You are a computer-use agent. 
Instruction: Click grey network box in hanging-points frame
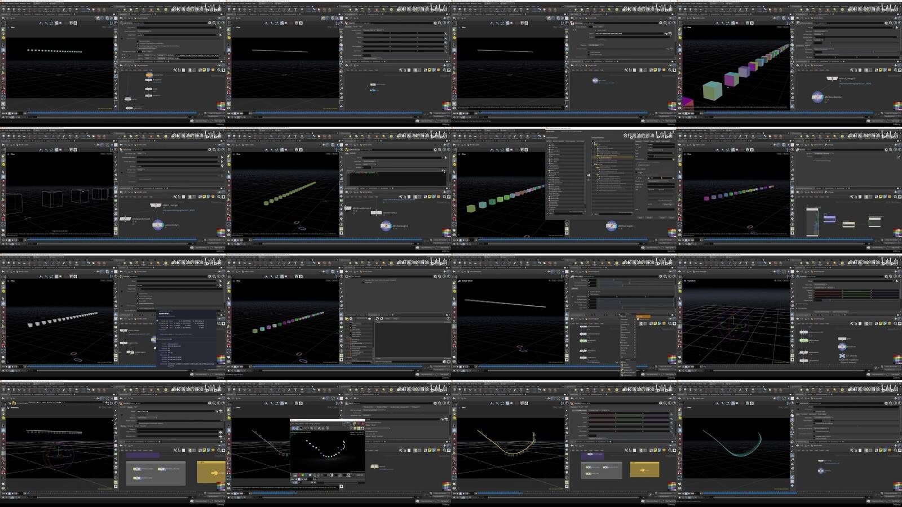pos(156,473)
